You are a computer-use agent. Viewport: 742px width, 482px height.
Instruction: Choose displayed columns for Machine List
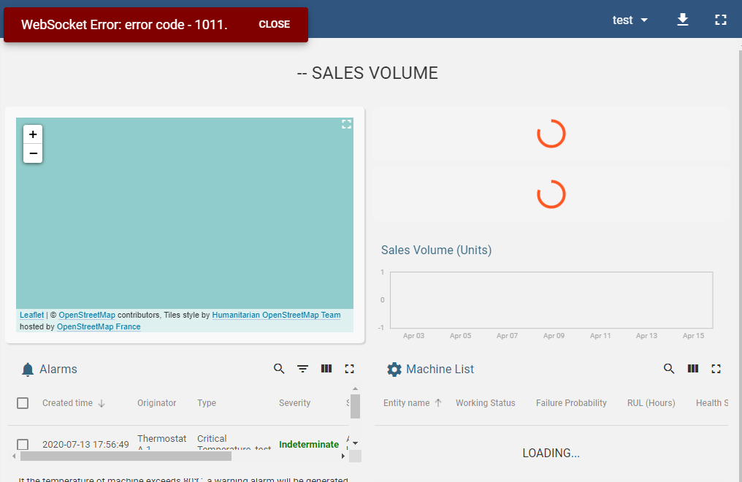pos(692,369)
